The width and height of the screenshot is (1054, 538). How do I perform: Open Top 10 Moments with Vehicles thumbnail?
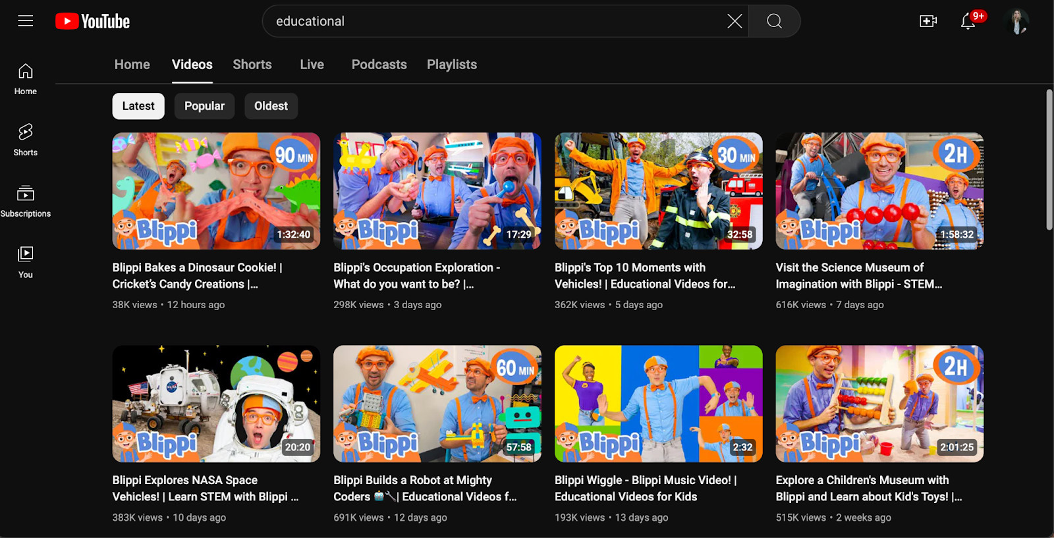[x=659, y=191]
